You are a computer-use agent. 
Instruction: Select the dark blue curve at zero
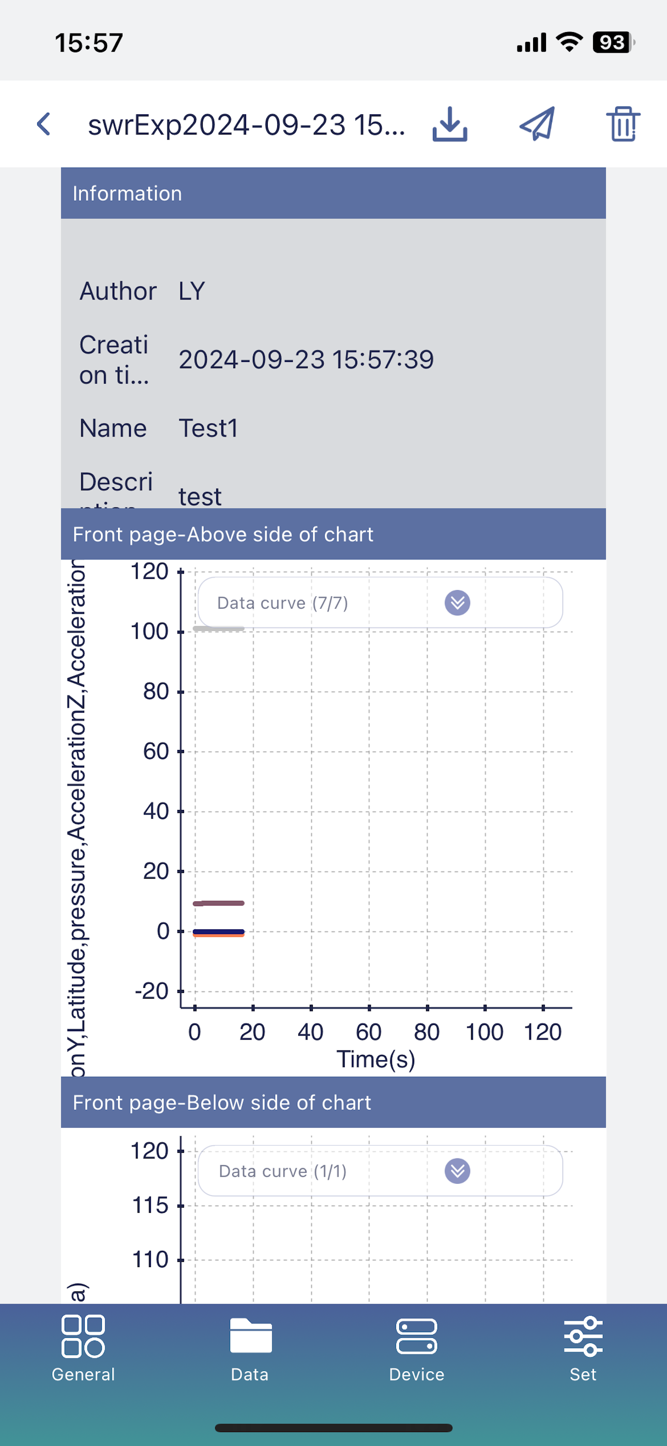click(218, 931)
